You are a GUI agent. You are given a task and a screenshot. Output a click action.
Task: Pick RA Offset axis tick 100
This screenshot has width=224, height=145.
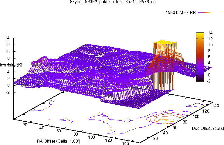[91, 137]
